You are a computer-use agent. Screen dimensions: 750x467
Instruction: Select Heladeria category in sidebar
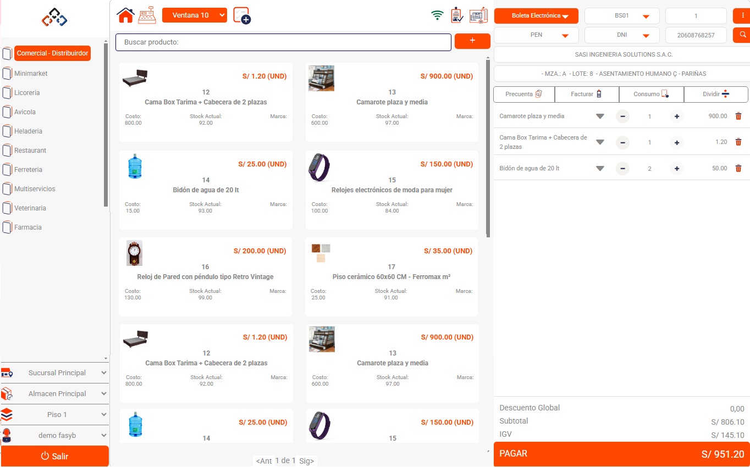tap(28, 131)
